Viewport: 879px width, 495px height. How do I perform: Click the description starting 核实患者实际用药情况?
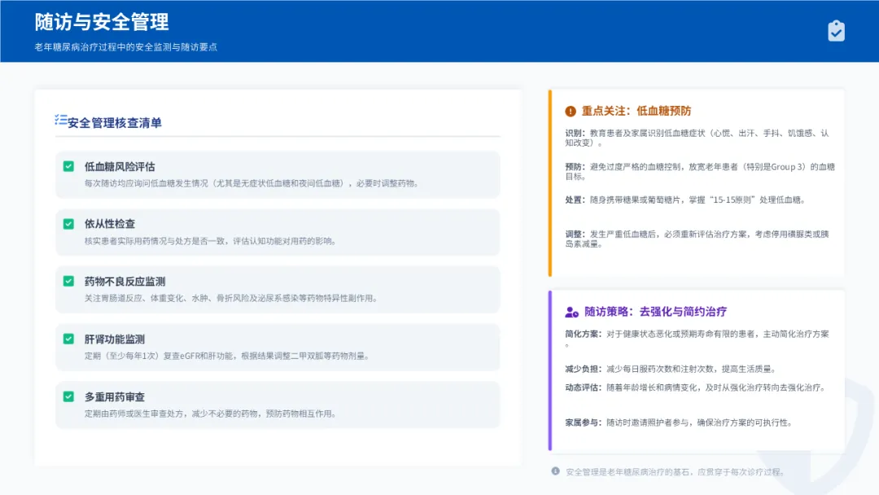[x=211, y=241]
